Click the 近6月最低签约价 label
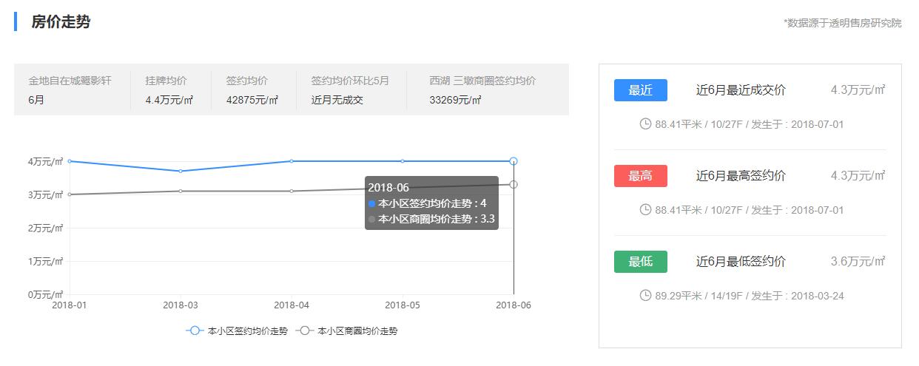The image size is (919, 366). (741, 262)
